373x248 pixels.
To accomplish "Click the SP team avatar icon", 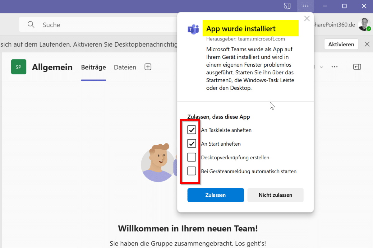I will [x=19, y=67].
